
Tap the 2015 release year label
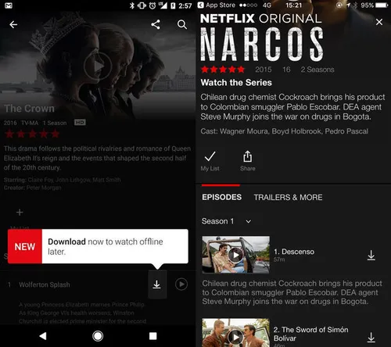pos(264,70)
